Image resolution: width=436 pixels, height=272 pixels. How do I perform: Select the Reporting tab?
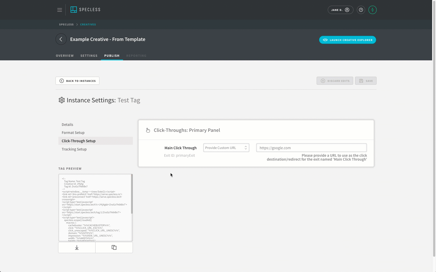point(136,56)
